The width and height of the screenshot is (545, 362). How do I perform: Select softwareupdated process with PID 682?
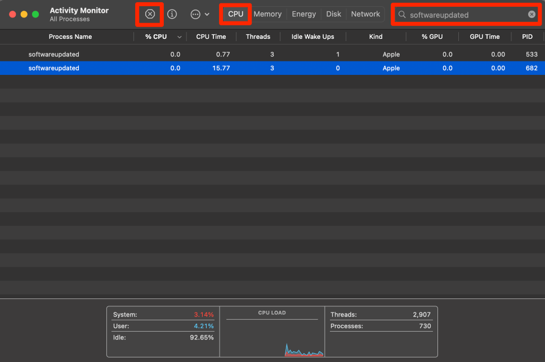54,68
